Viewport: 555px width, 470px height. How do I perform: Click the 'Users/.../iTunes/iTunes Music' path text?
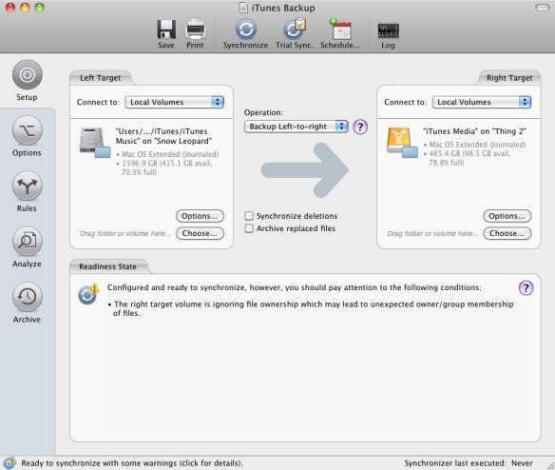(163, 136)
